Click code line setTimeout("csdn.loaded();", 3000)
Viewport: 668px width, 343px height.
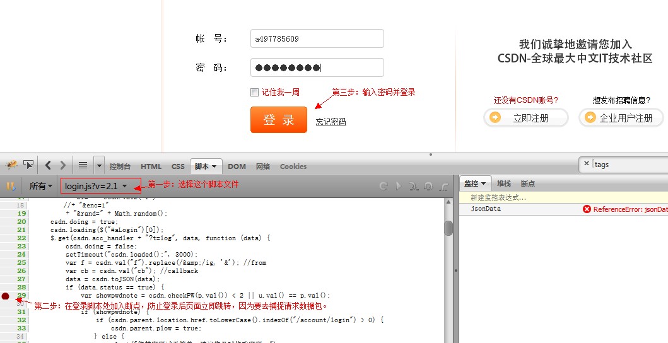(132, 254)
